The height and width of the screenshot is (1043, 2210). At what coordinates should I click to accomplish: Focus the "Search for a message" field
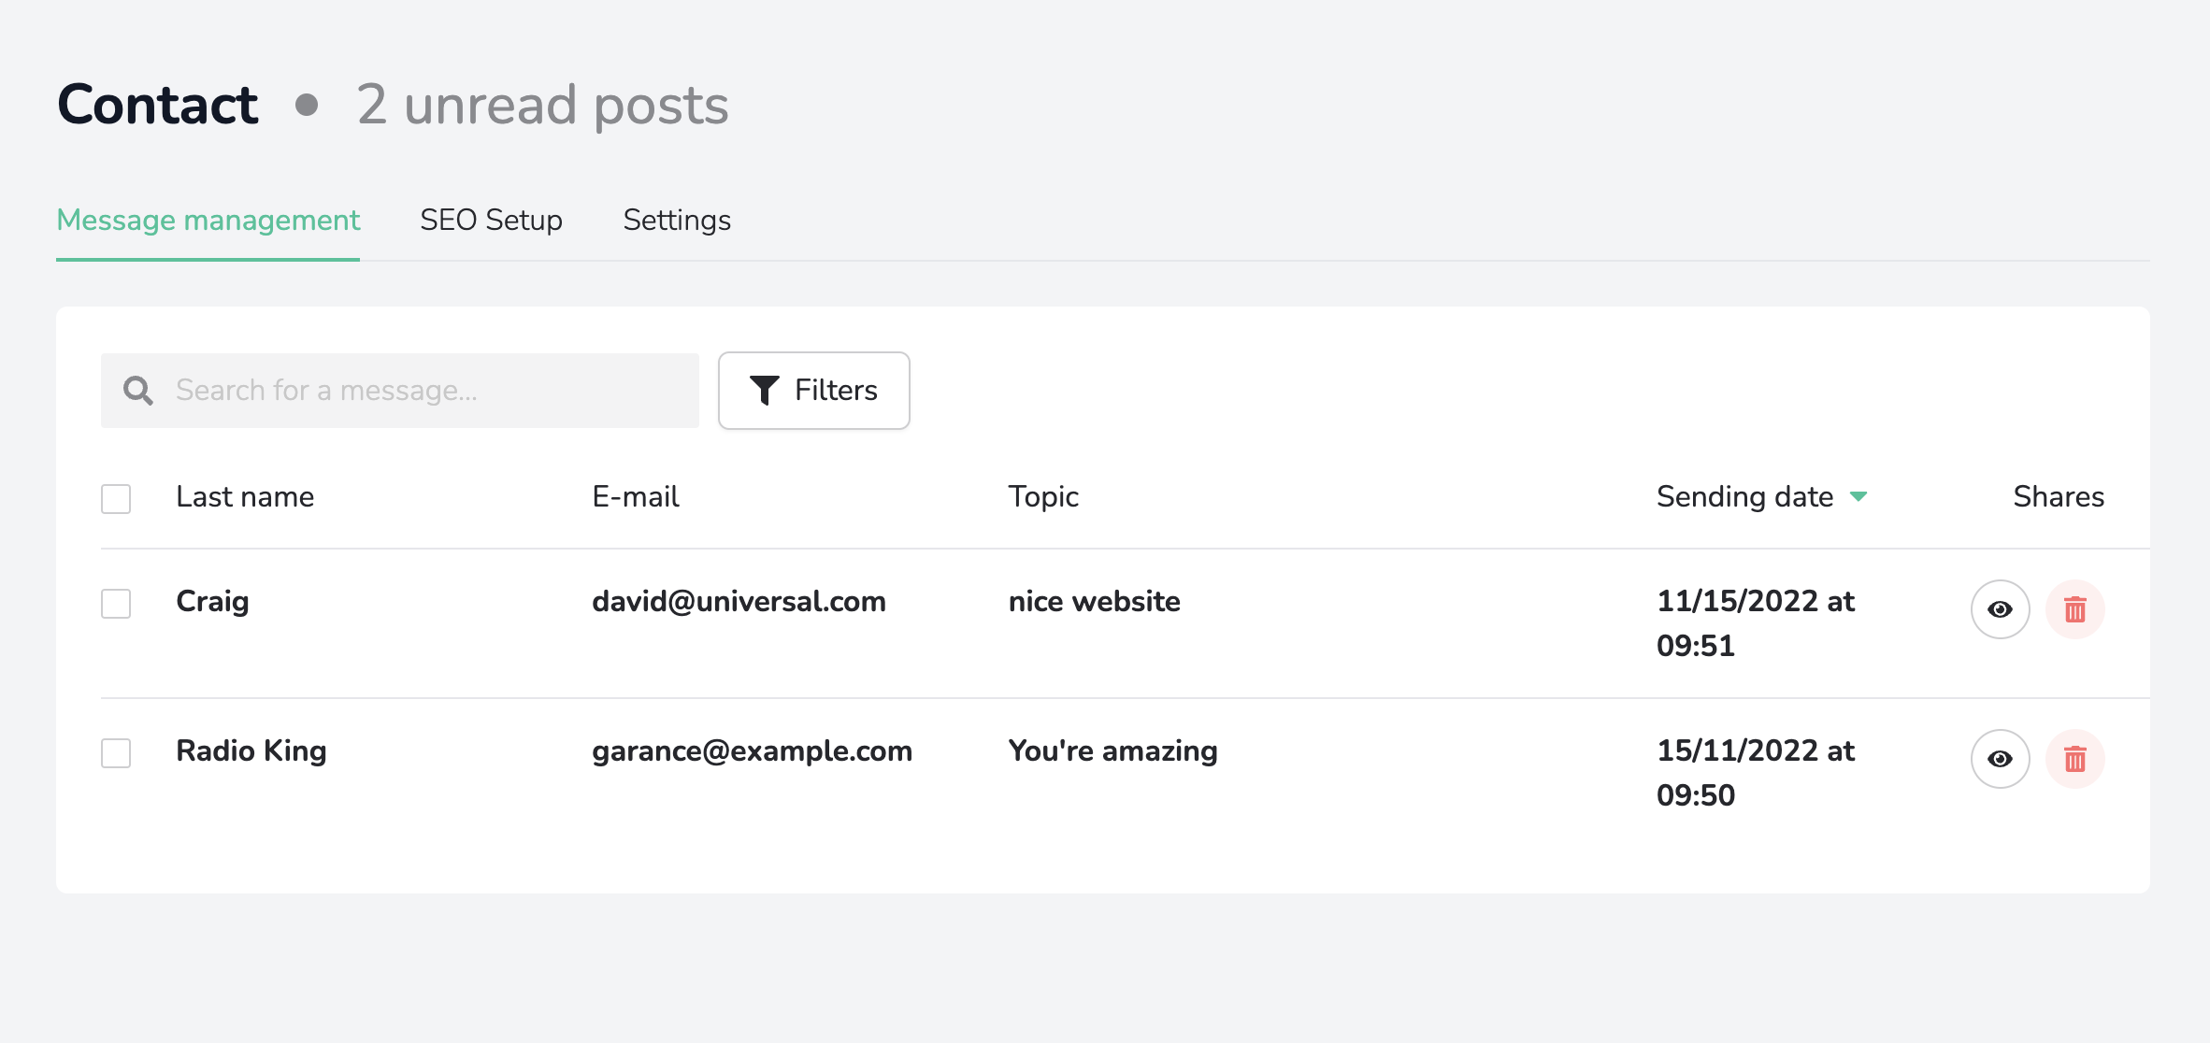click(x=430, y=391)
